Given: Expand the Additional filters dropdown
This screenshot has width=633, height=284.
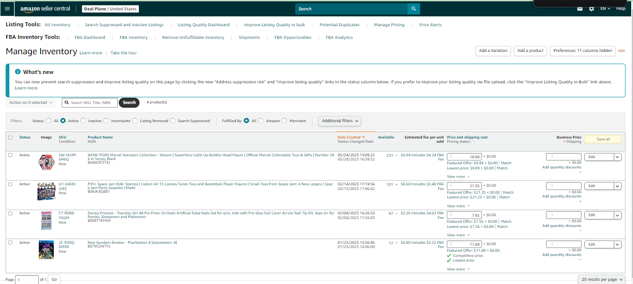Looking at the screenshot, I should tap(340, 121).
